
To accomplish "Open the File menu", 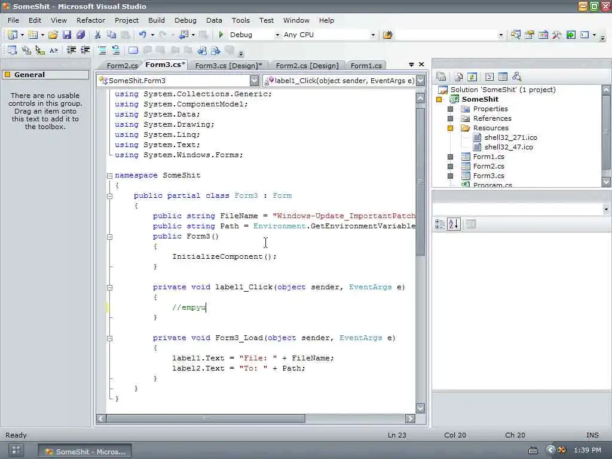I will [13, 20].
